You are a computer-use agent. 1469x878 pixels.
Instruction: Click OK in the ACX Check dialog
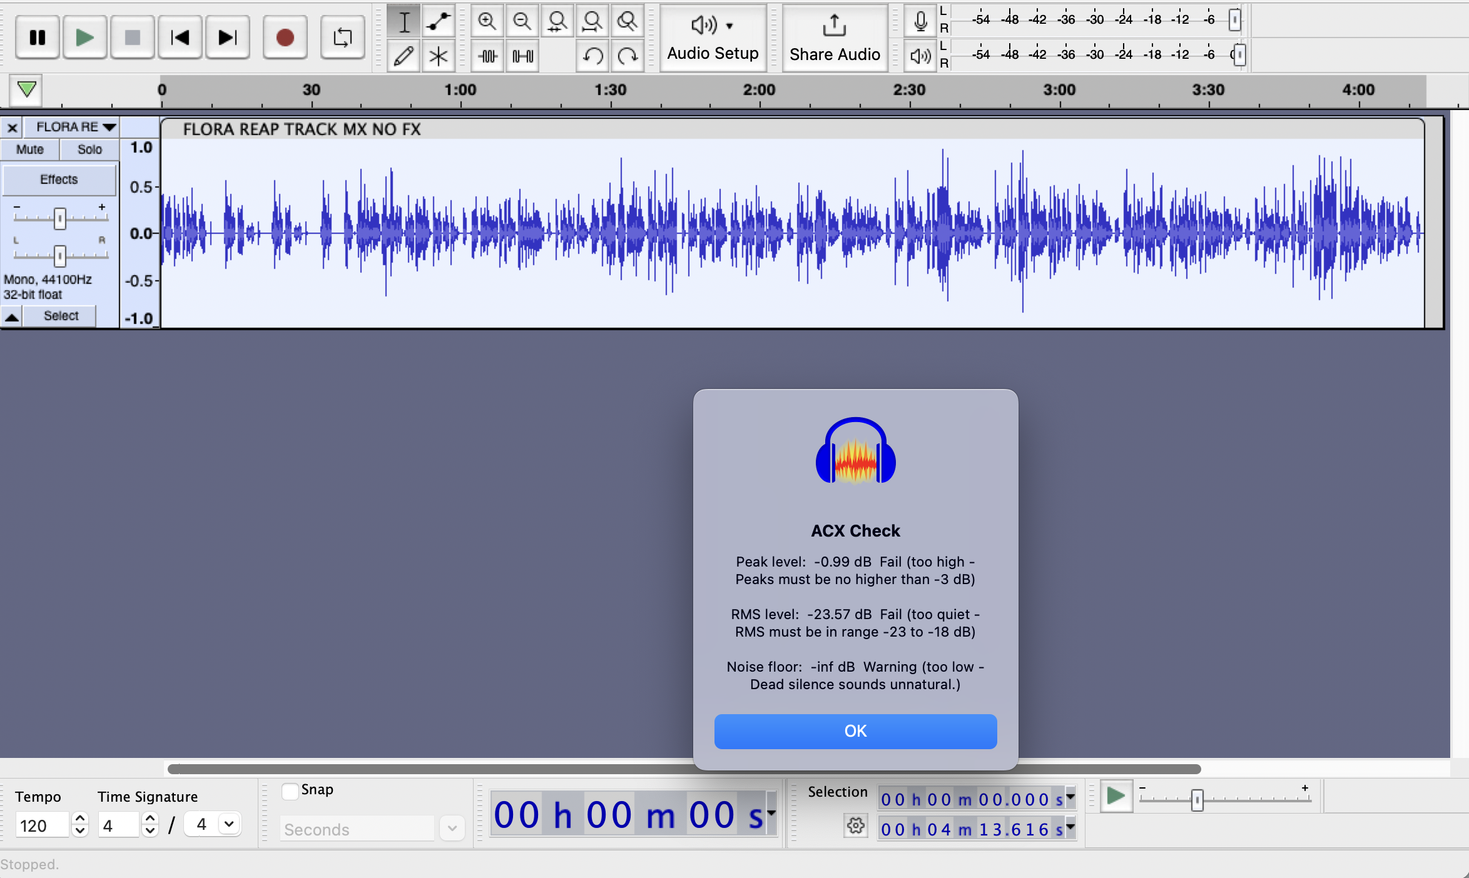pyautogui.click(x=855, y=731)
